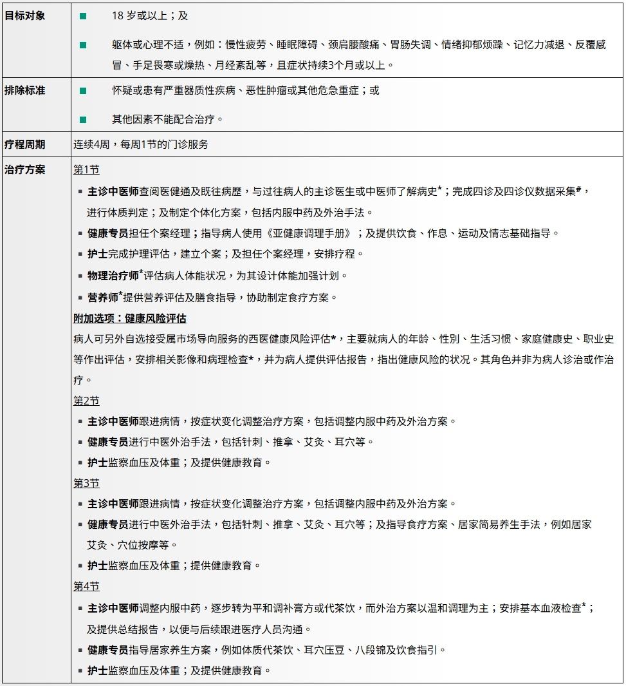The image size is (626, 686).
Task: Click the 第3节 heading
Action: (86, 484)
